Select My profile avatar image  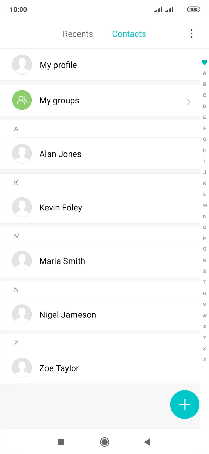[x=22, y=65]
